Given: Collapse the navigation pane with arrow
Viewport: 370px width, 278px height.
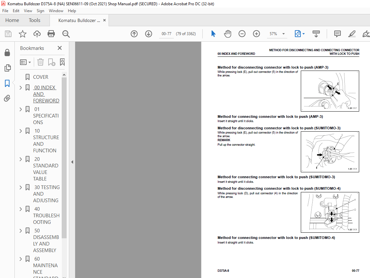Looking at the screenshot, I should [72, 162].
